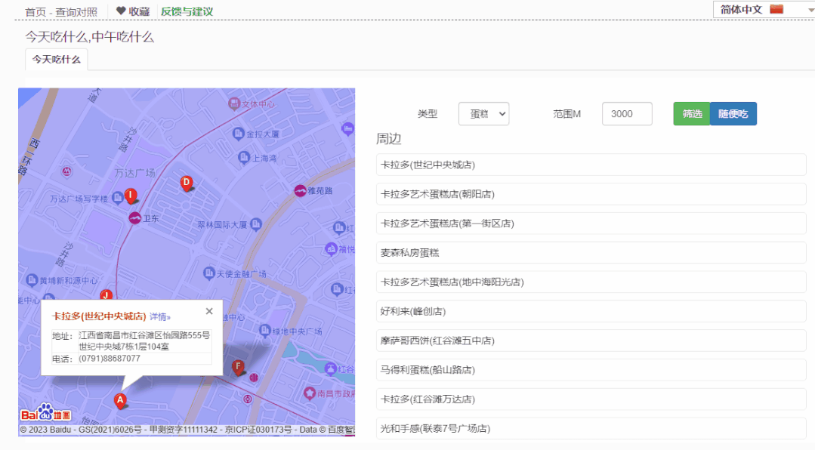Image resolution: width=815 pixels, height=450 pixels.
Task: Click the 南昌市政府 star icon
Action: 310,393
